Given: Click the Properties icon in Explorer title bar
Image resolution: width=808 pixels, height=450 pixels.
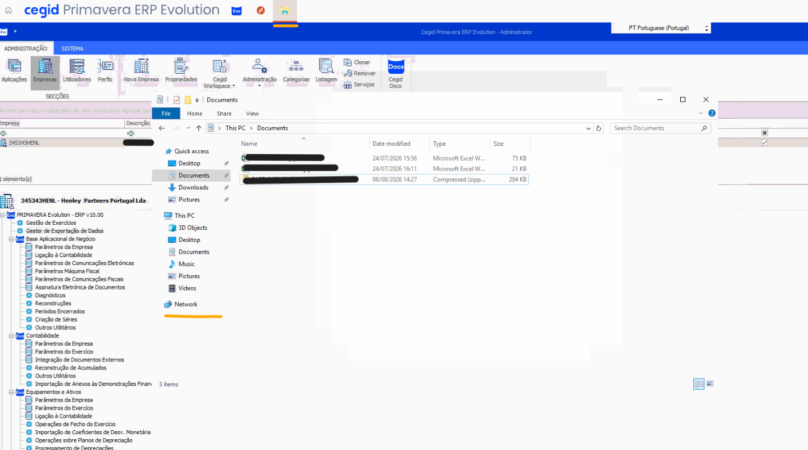Looking at the screenshot, I should tap(176, 100).
